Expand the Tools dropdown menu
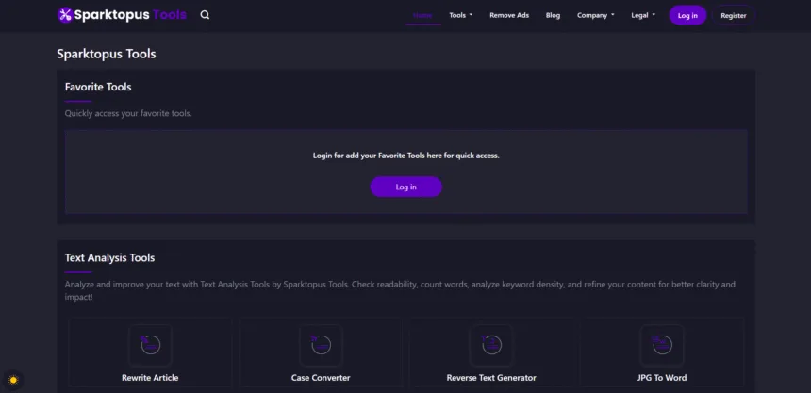Screen dimensions: 811x393 click(461, 15)
